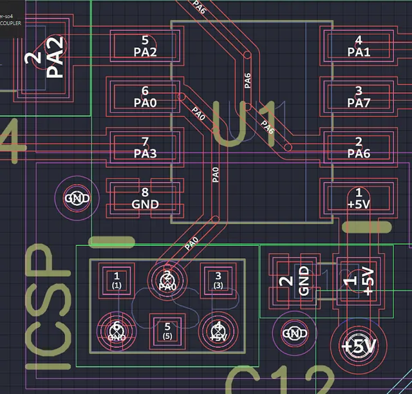This screenshot has width=412, height=394.
Task: Select the diagonal PA0 track entering ICSP pad 2
Action: (x=191, y=243)
